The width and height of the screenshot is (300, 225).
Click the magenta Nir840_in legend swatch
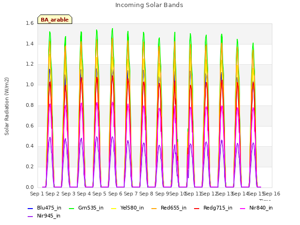[x=243, y=208]
